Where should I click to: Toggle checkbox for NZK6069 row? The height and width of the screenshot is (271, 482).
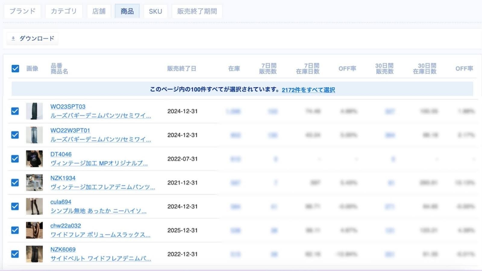(15, 254)
